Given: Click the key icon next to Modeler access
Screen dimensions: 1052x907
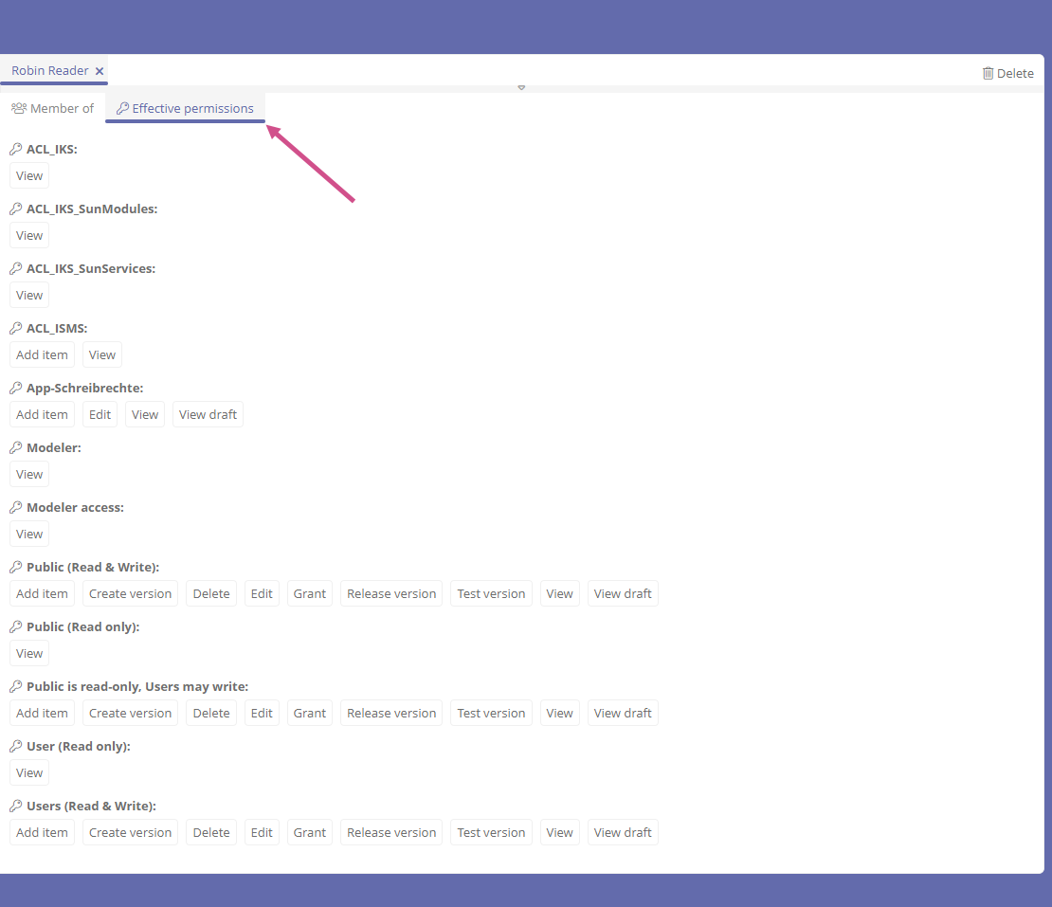Looking at the screenshot, I should pyautogui.click(x=15, y=507).
